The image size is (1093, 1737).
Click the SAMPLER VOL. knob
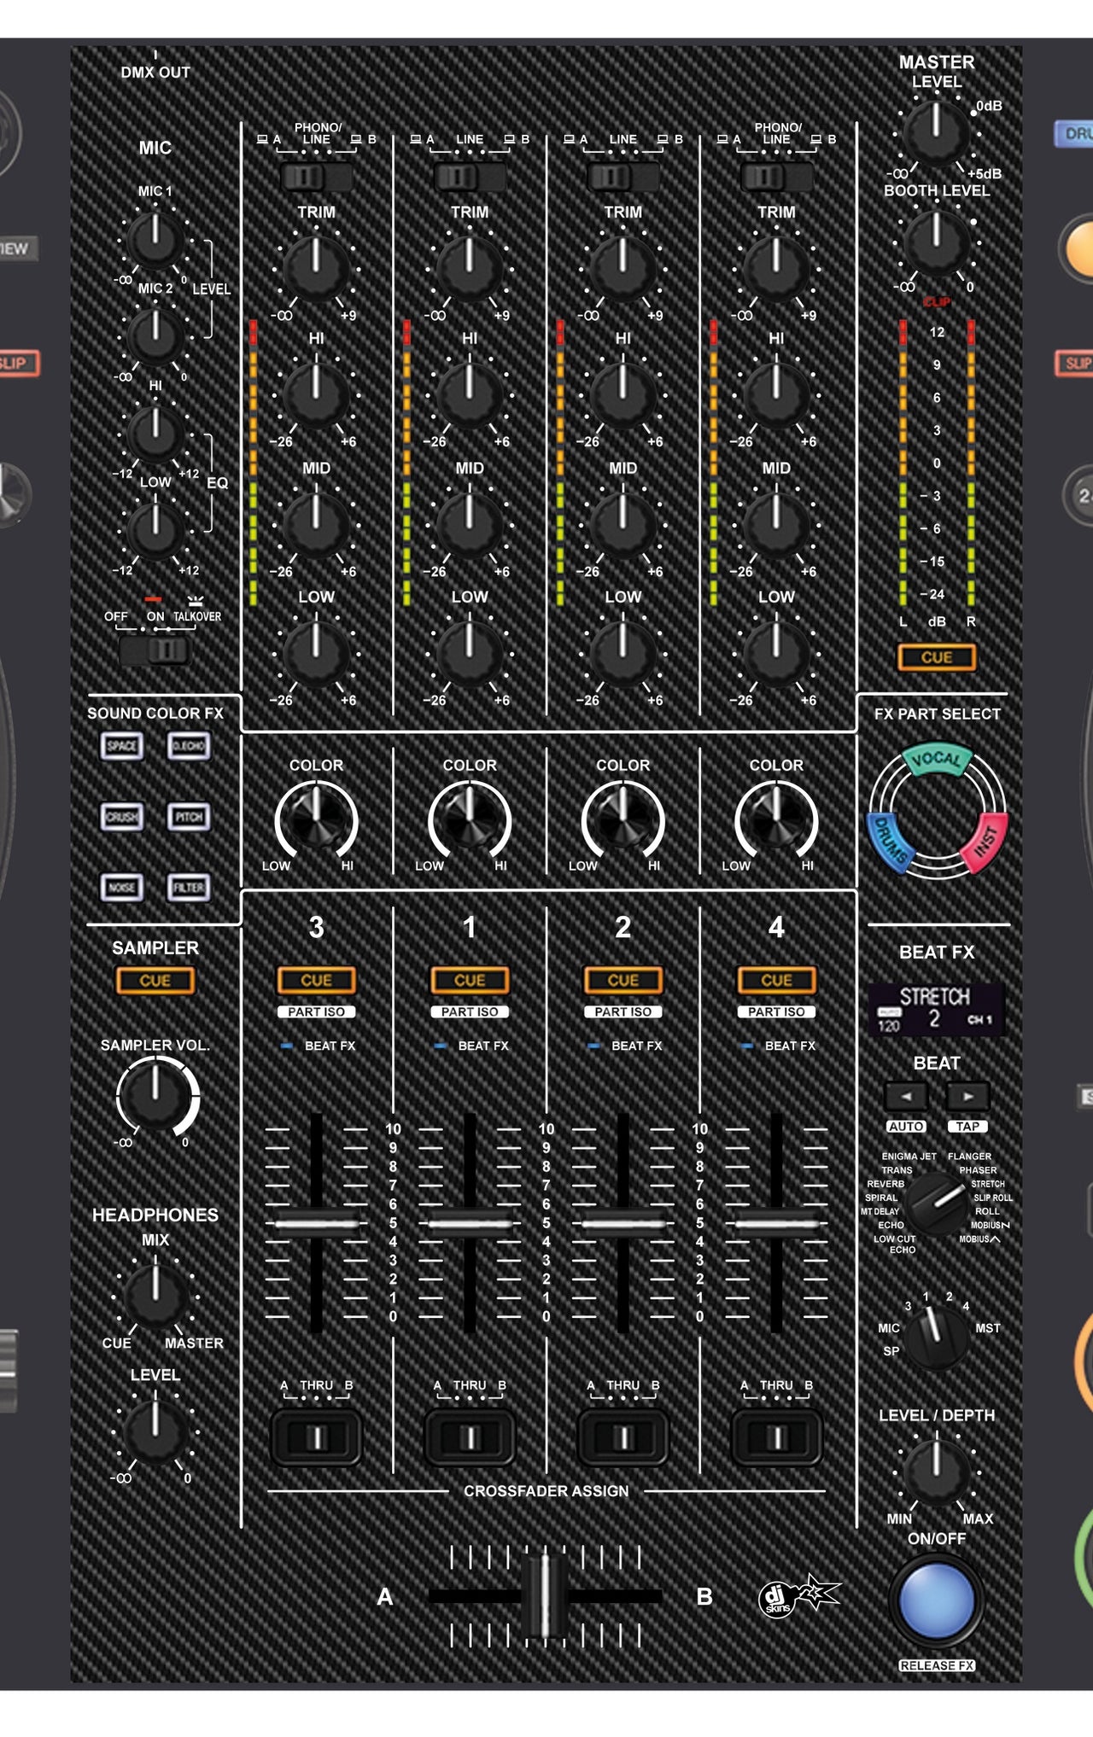(155, 1095)
